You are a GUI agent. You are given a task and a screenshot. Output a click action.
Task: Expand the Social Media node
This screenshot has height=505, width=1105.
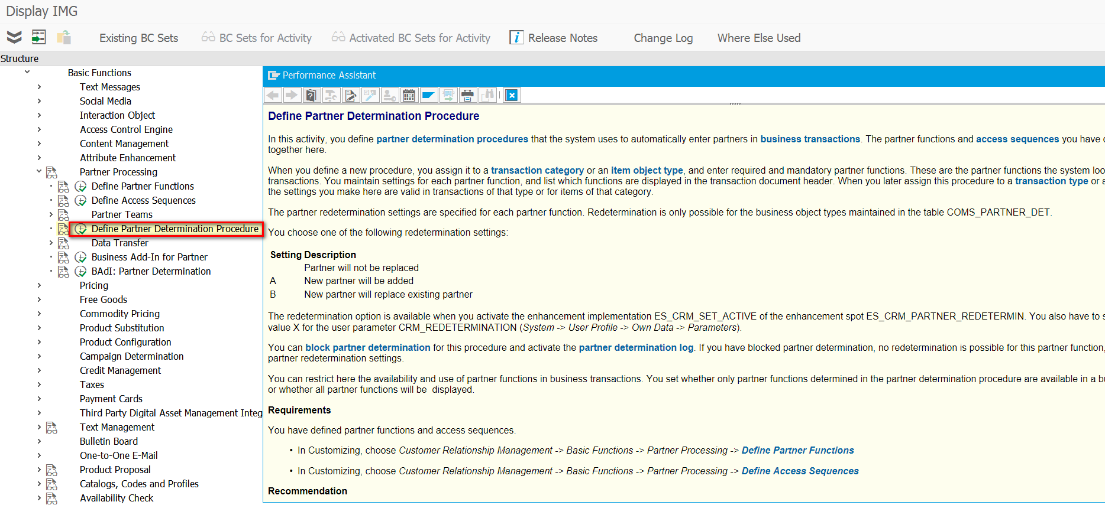39,101
